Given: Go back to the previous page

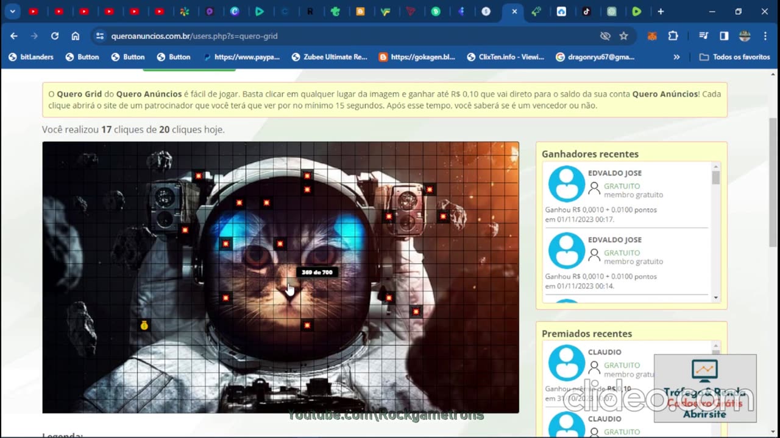Looking at the screenshot, I should pyautogui.click(x=14, y=36).
